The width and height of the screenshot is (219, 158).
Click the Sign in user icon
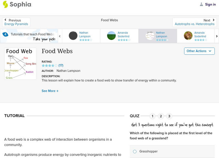tap(201, 4)
